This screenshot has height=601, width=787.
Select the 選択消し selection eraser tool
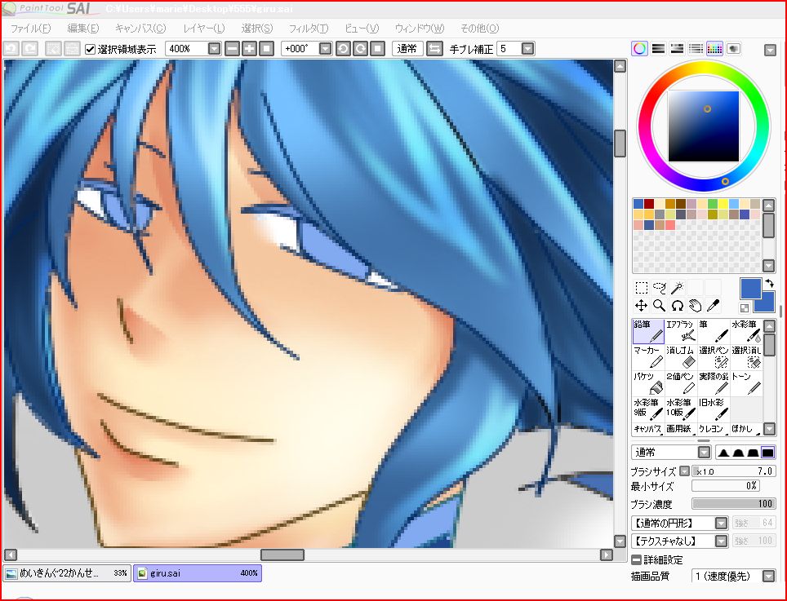pos(746,357)
